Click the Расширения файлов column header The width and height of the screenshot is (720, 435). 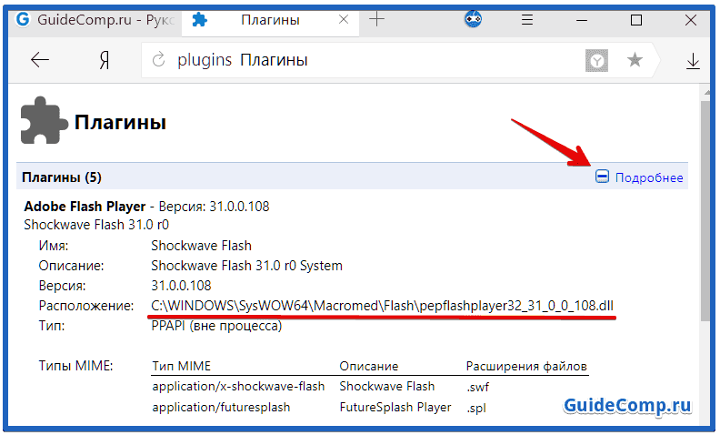click(x=526, y=366)
